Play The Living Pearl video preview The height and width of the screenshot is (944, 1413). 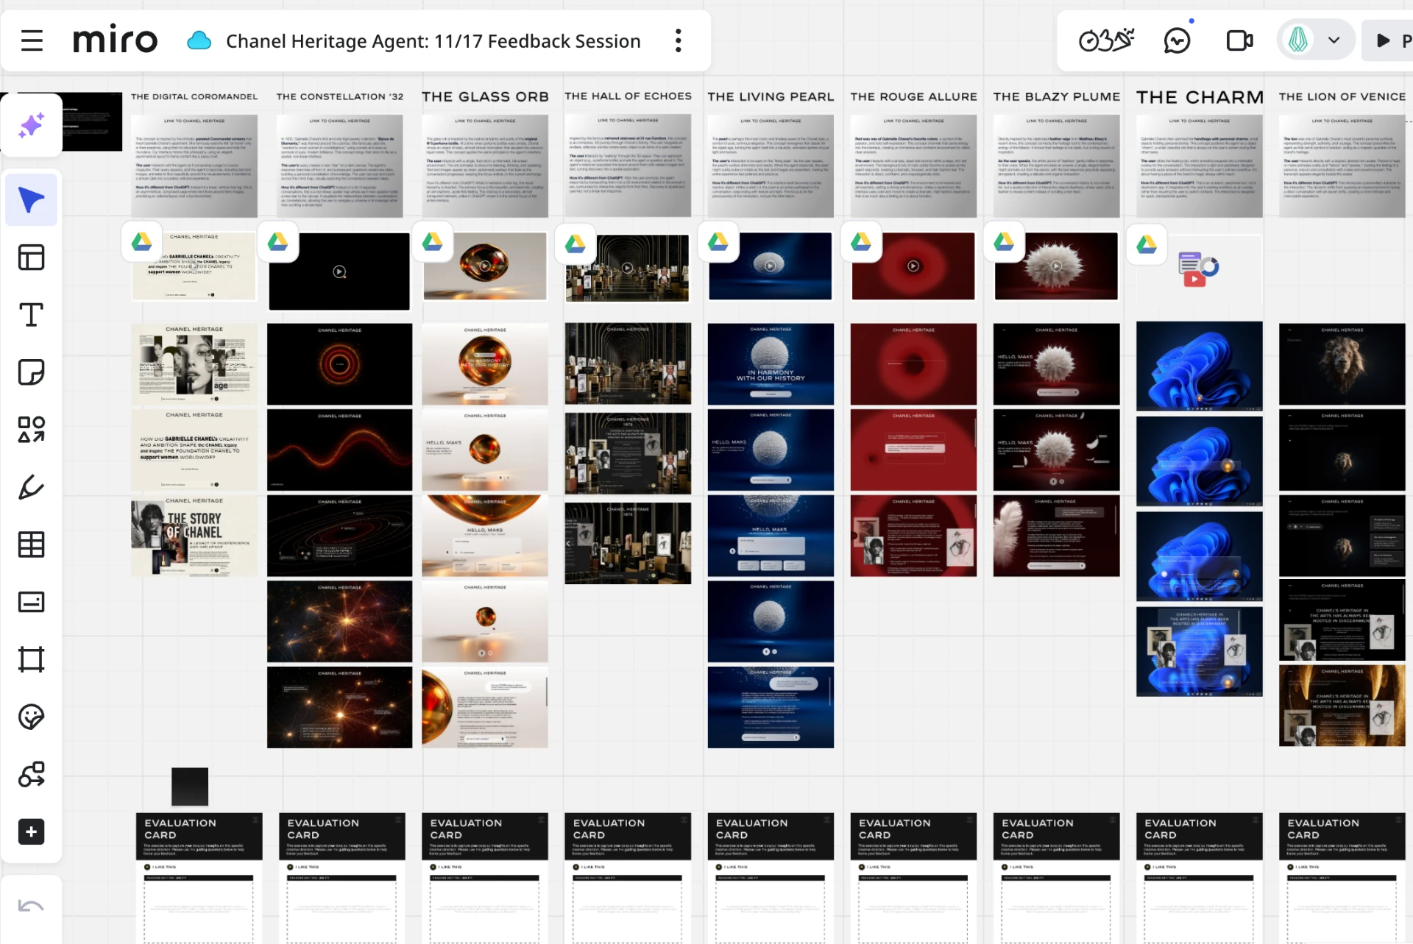tap(770, 266)
